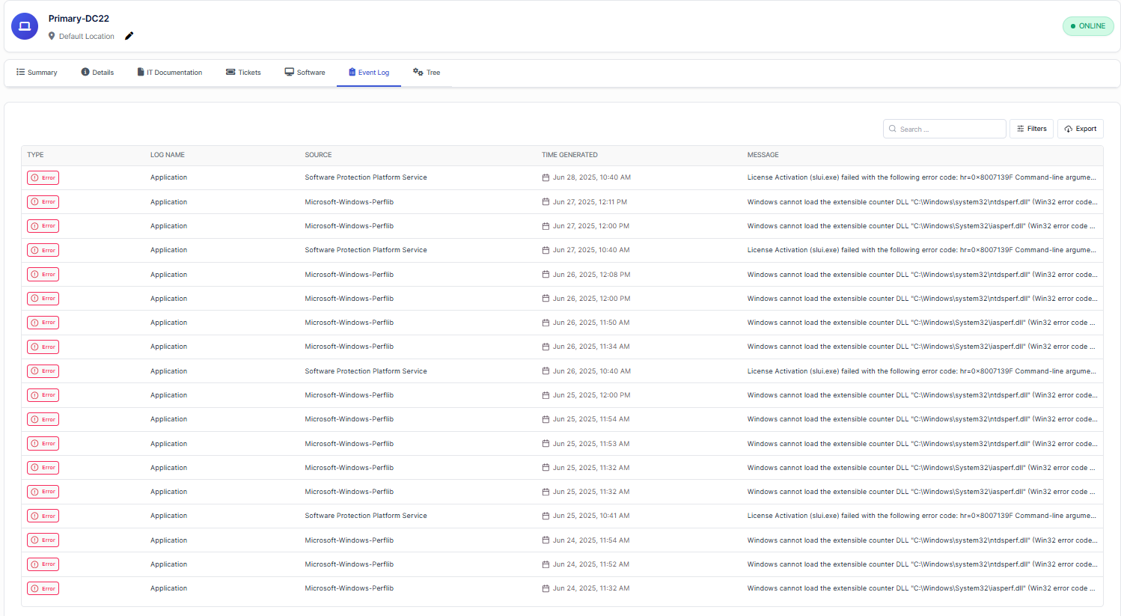Click calendar icon beside Jun 25, 2025, 10:41 AM
Screen dimensions: 1121x616
546,516
